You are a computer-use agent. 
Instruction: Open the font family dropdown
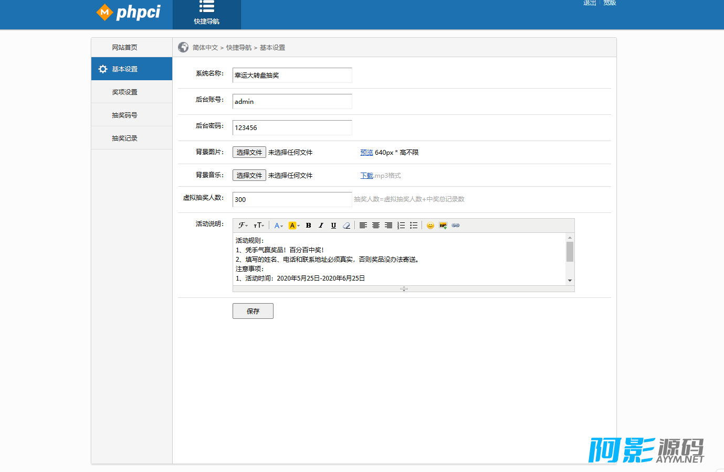point(243,226)
